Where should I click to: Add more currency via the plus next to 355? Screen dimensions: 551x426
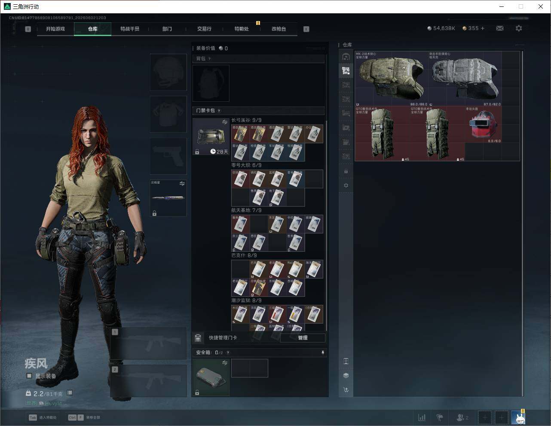pos(483,28)
